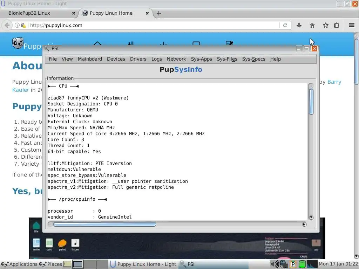Click the 'Voltage: Unknown' line

click(70, 116)
